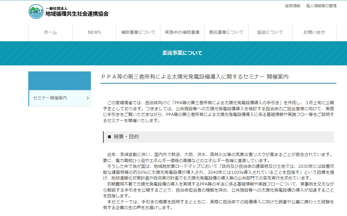Click the page title ＰＰＡ等の第三者所有による太陽光発電設備導入に関するセミナー

(x=195, y=77)
